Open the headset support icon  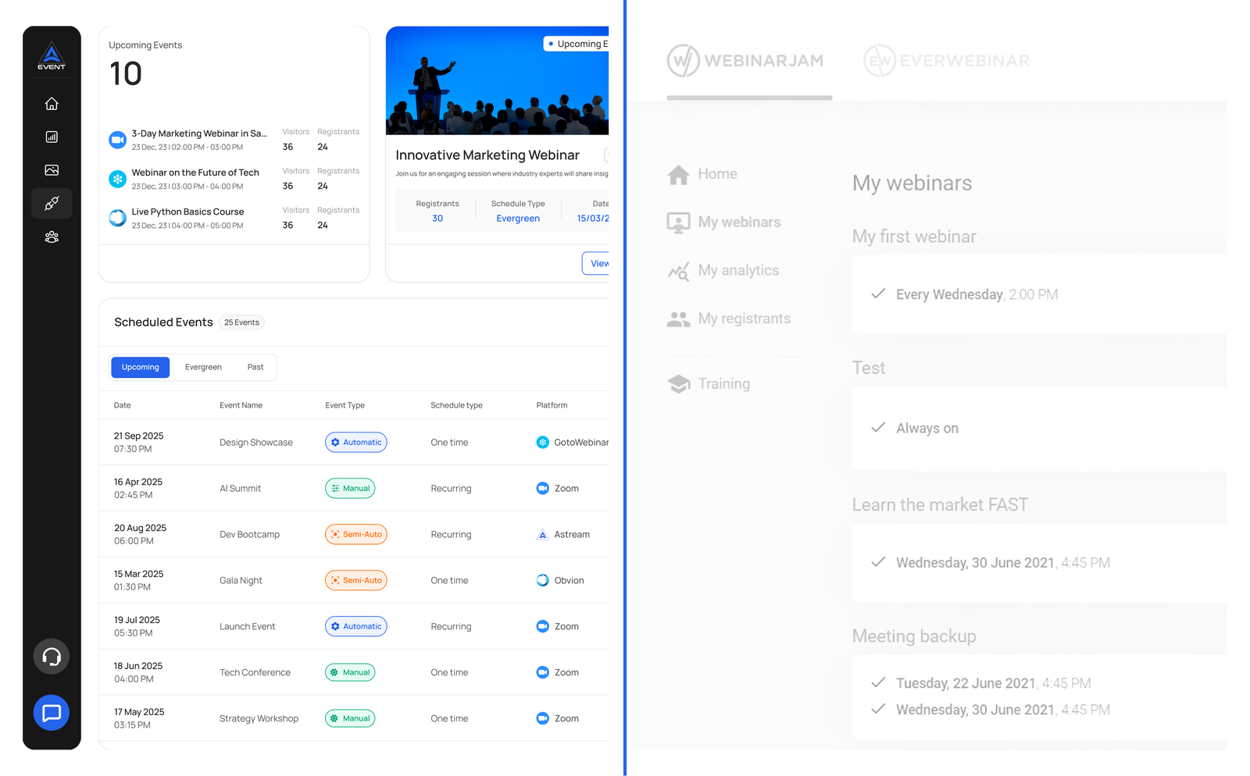point(52,657)
